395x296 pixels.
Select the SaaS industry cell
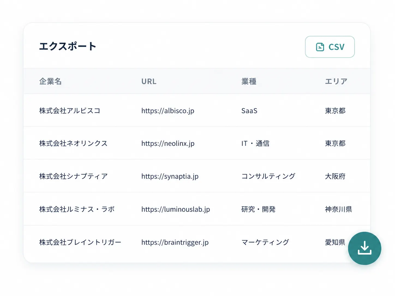click(249, 111)
